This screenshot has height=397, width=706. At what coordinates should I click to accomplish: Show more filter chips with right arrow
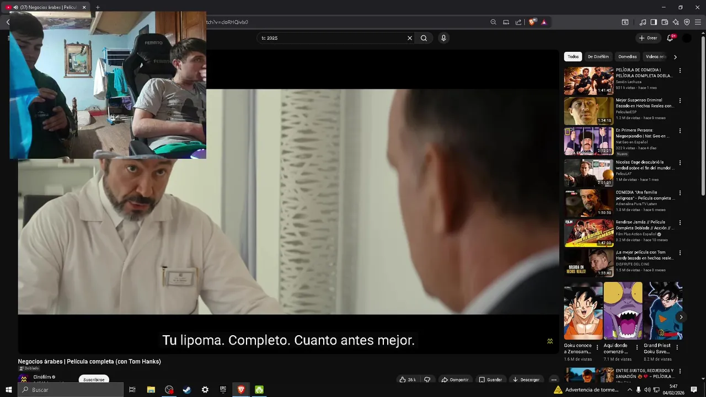point(675,57)
